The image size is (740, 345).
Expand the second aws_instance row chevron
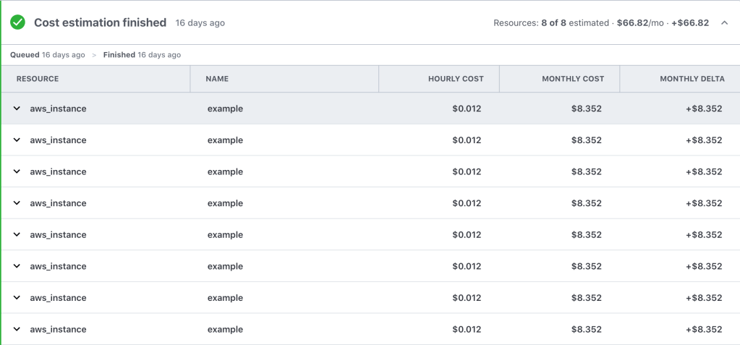pos(17,140)
